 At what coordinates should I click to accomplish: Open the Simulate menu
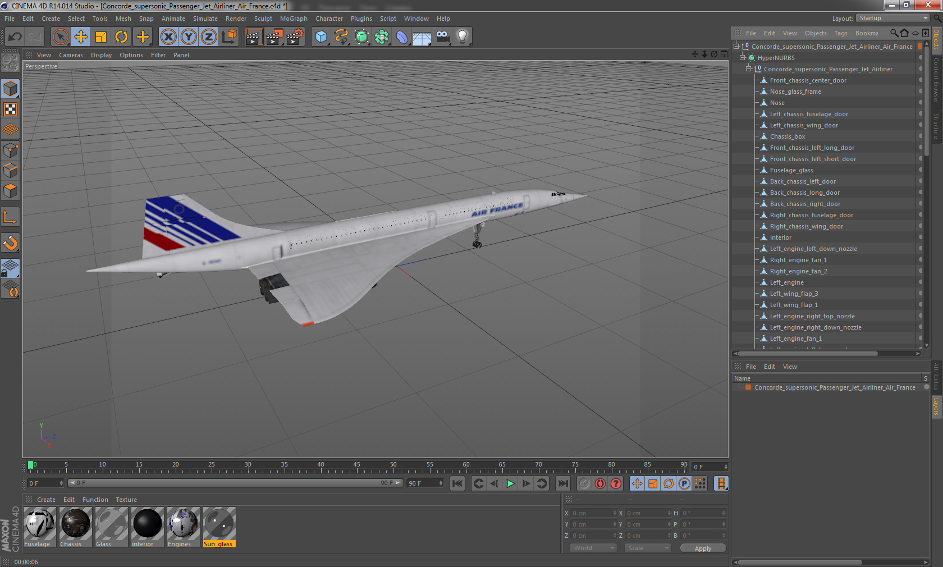pos(205,19)
